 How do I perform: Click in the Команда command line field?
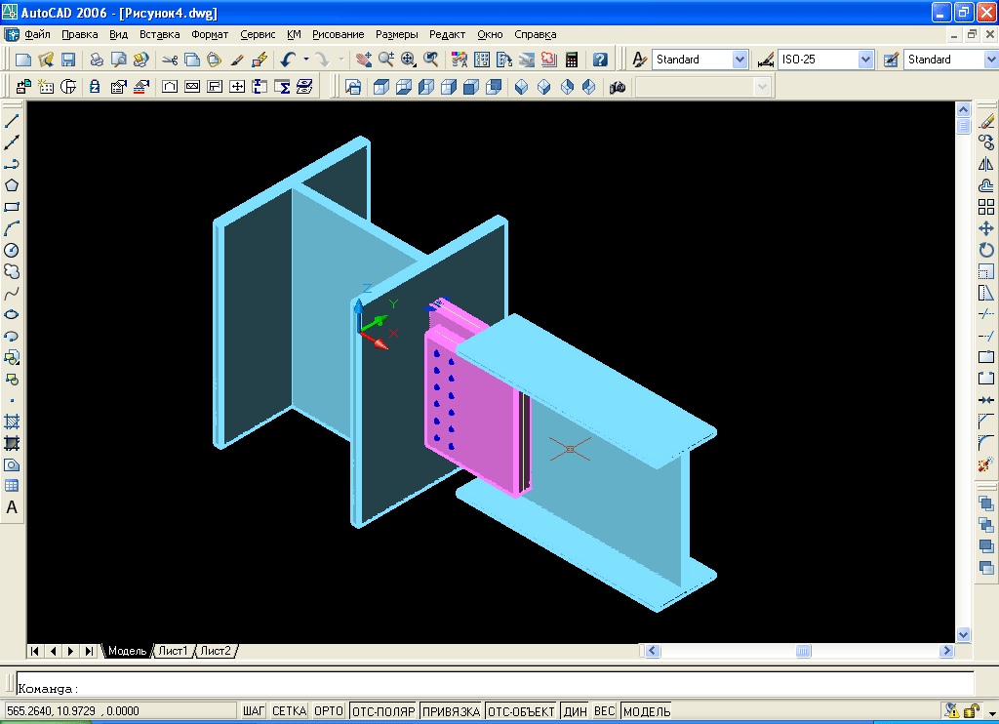tap(488, 688)
